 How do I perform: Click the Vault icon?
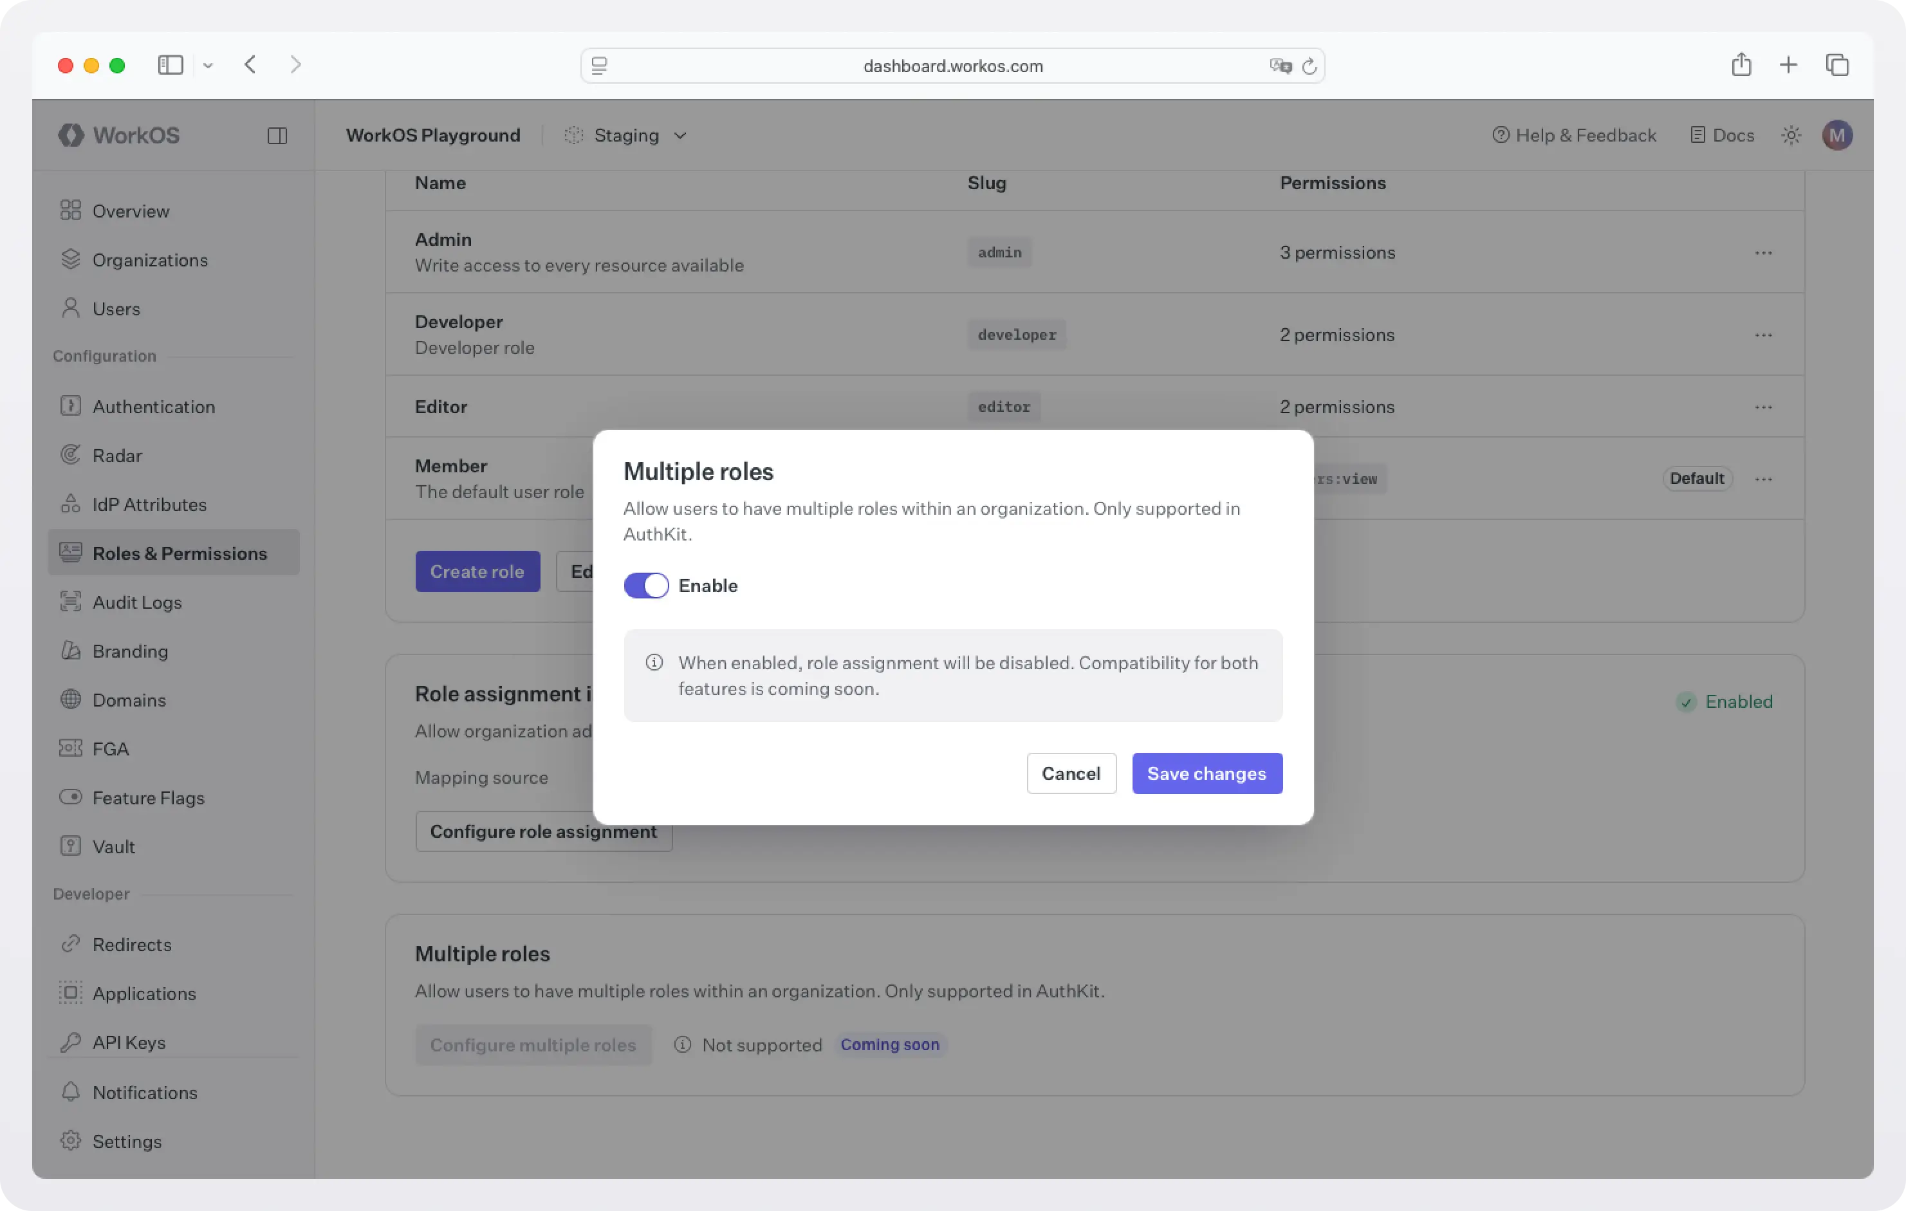tap(70, 846)
